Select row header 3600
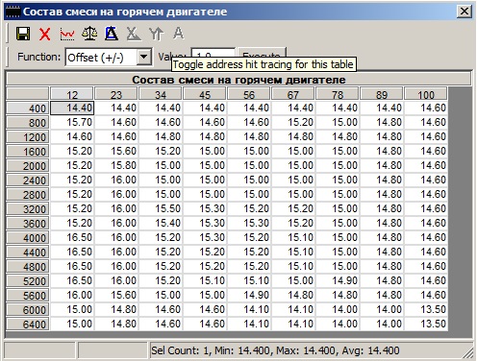Viewport: 477px width, 361px height. pos(28,224)
